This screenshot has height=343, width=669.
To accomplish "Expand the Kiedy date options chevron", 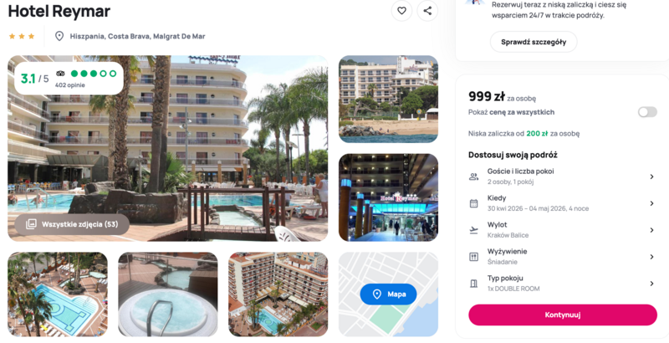I will coord(651,203).
